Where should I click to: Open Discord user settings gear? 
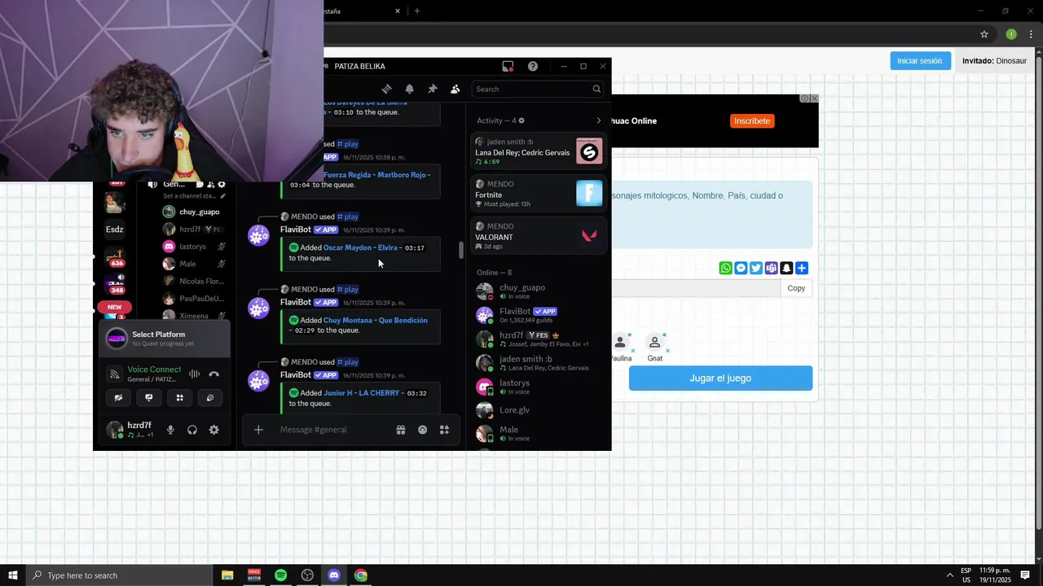[x=213, y=430]
